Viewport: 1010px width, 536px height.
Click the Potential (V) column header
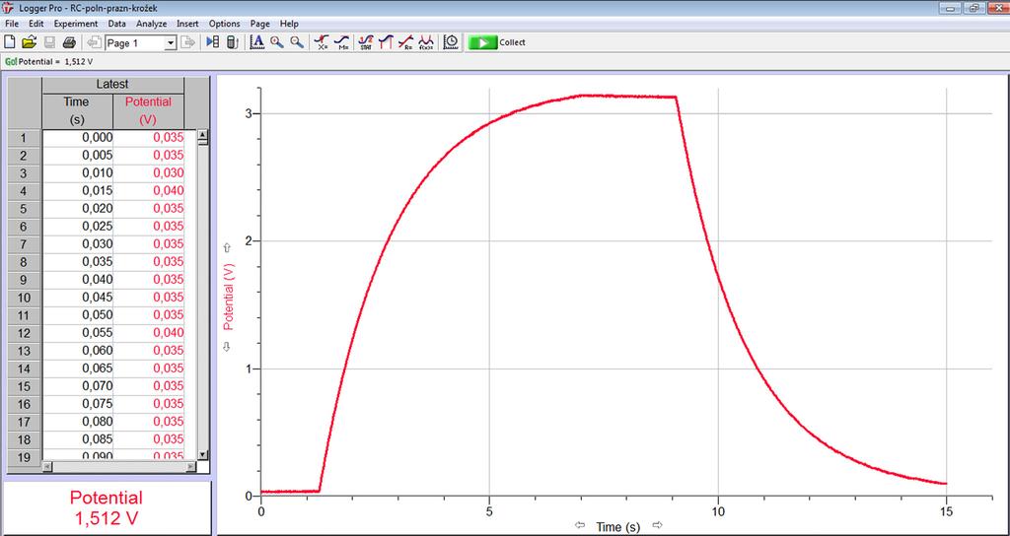tap(148, 110)
